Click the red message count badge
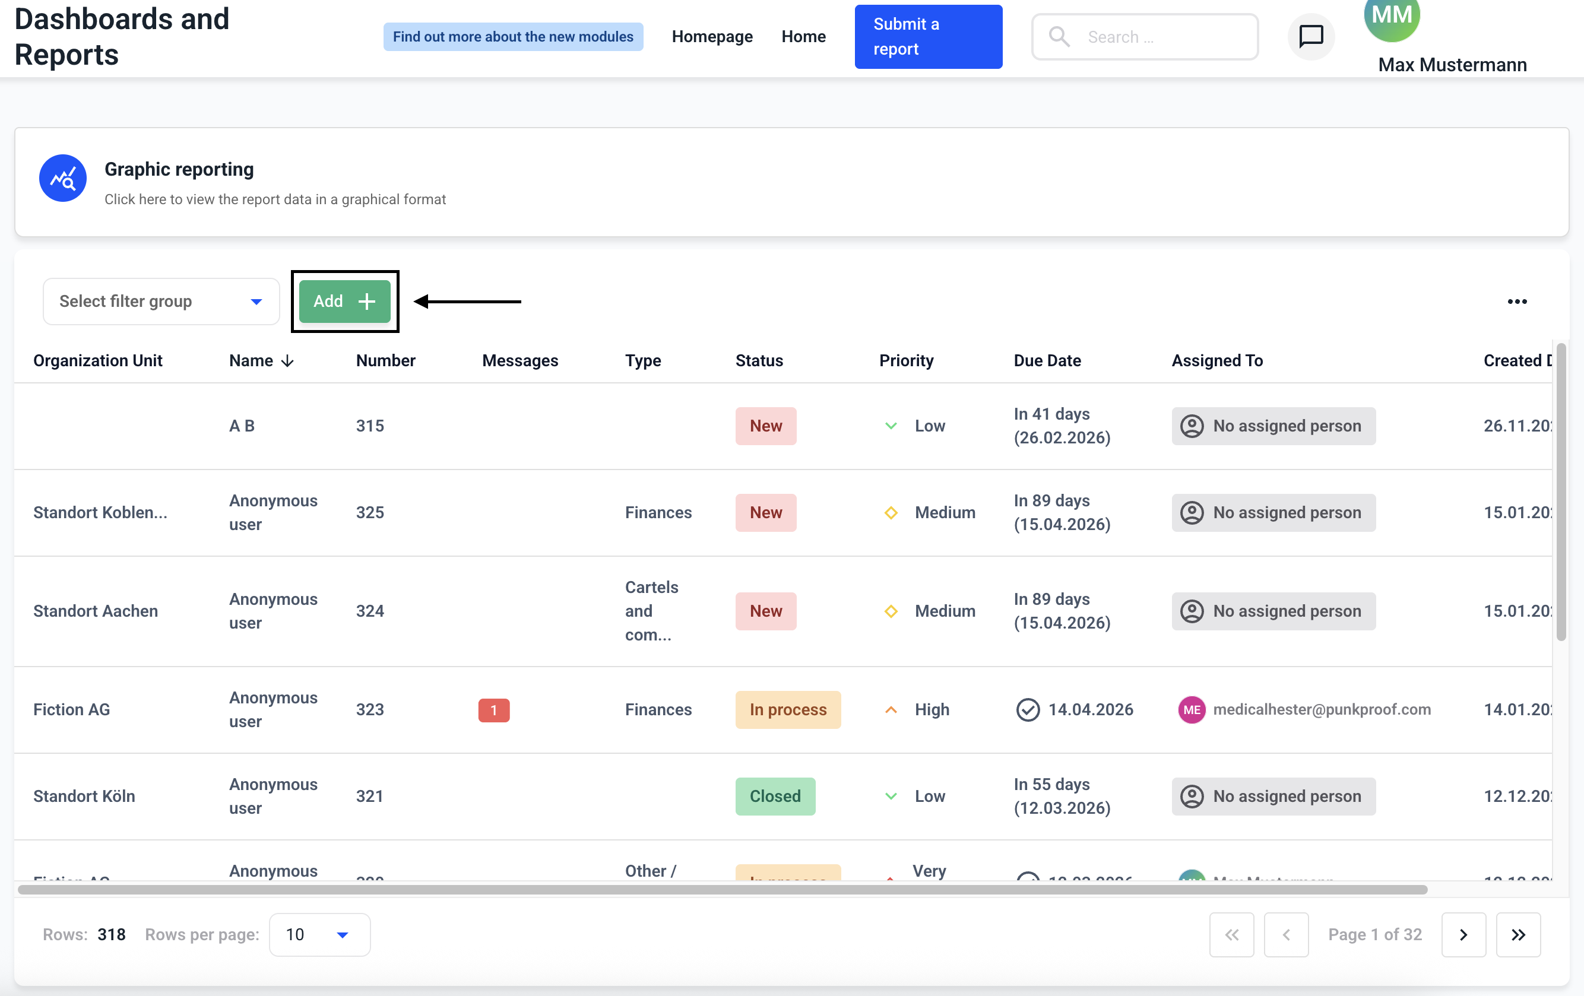 tap(493, 710)
